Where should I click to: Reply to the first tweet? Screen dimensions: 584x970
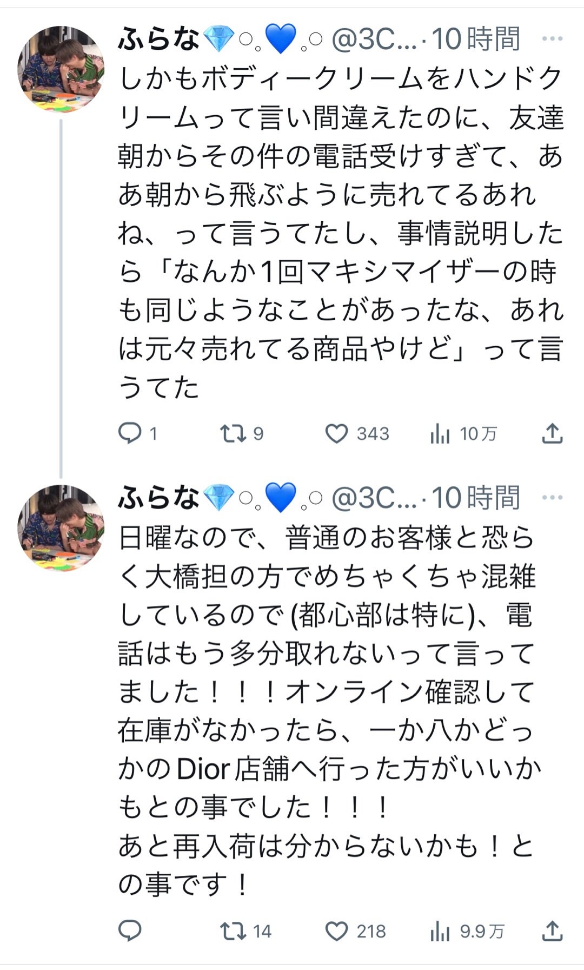(x=130, y=433)
